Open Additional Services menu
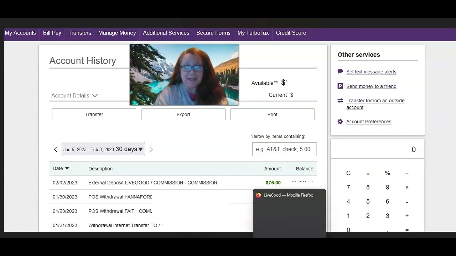 pos(166,33)
